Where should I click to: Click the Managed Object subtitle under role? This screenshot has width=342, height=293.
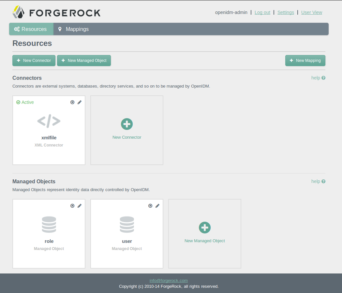[49, 248]
